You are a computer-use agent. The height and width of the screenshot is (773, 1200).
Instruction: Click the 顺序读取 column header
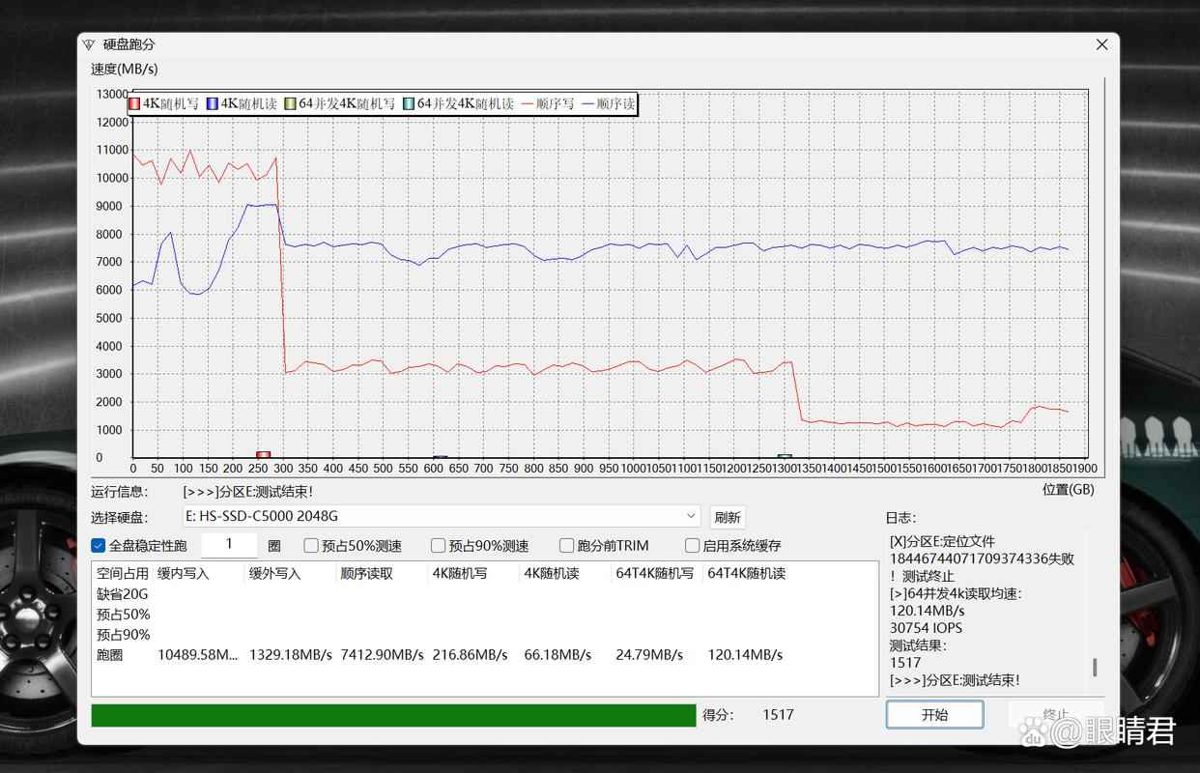click(x=367, y=573)
